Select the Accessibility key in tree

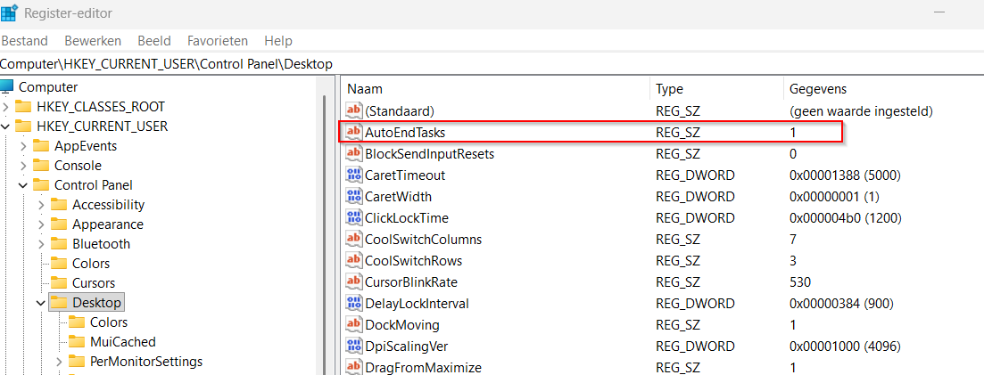[x=108, y=205]
